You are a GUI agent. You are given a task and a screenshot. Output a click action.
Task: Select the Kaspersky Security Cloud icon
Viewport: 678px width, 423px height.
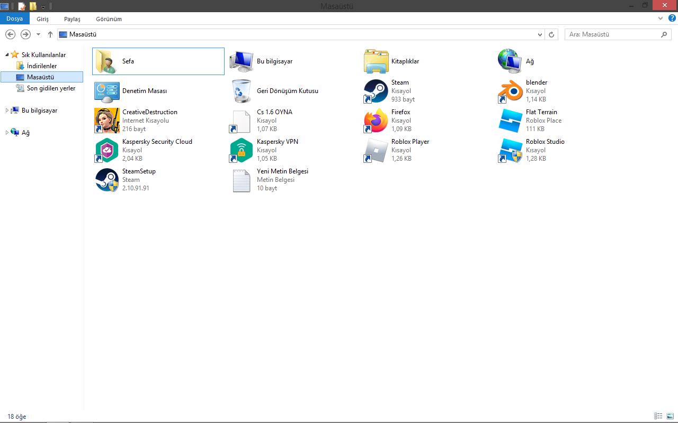[x=106, y=150]
